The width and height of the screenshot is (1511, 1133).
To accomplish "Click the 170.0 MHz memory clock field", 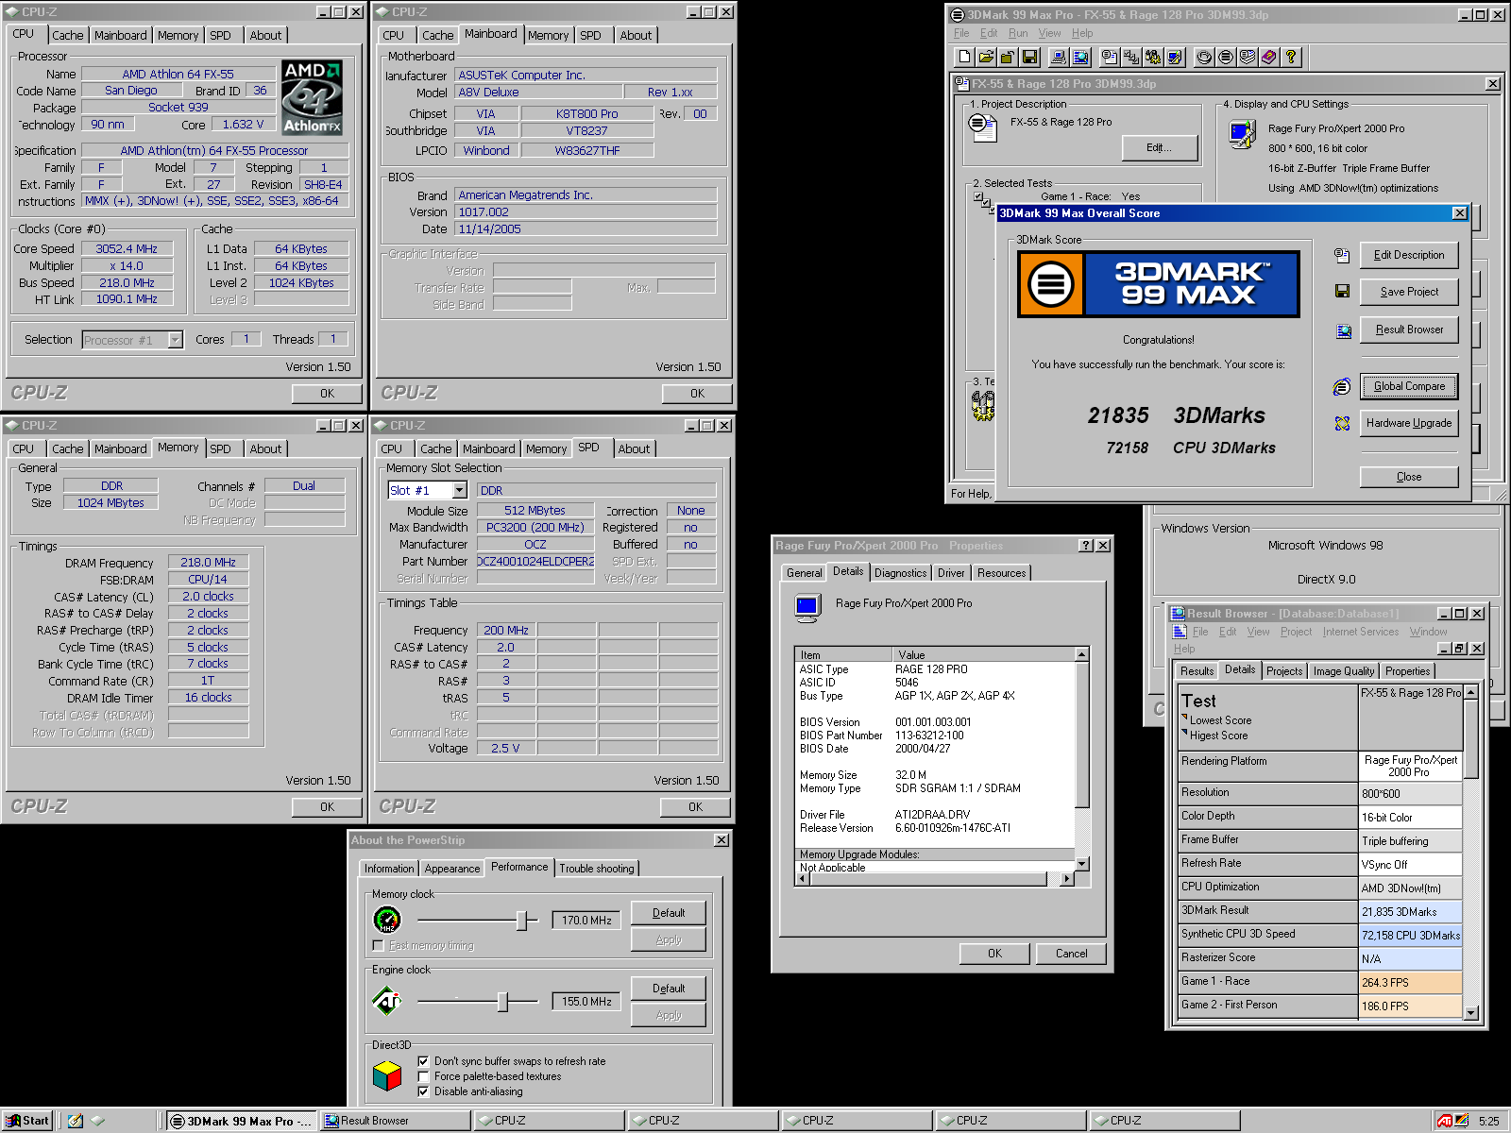I will point(586,920).
